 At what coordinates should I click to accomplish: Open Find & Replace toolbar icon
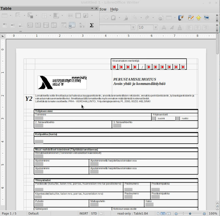[191, 18]
